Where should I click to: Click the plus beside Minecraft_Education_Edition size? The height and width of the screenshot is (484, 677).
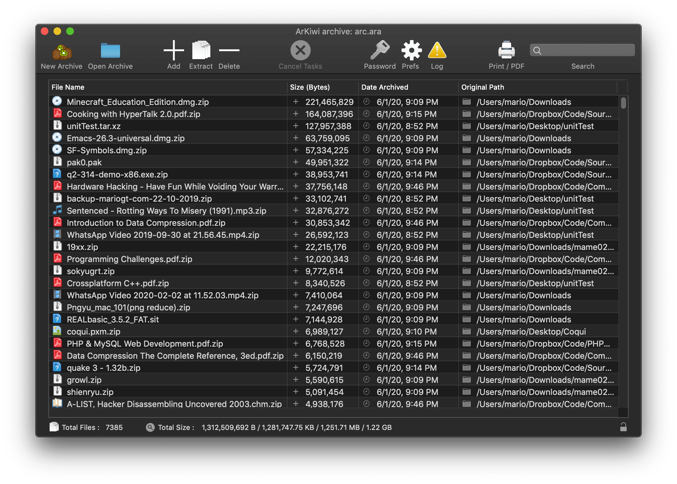[x=296, y=102]
